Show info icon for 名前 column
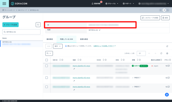This screenshot has width=172, height=102. click(x=80, y=60)
